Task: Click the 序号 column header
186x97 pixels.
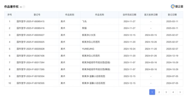Action: [10, 15]
